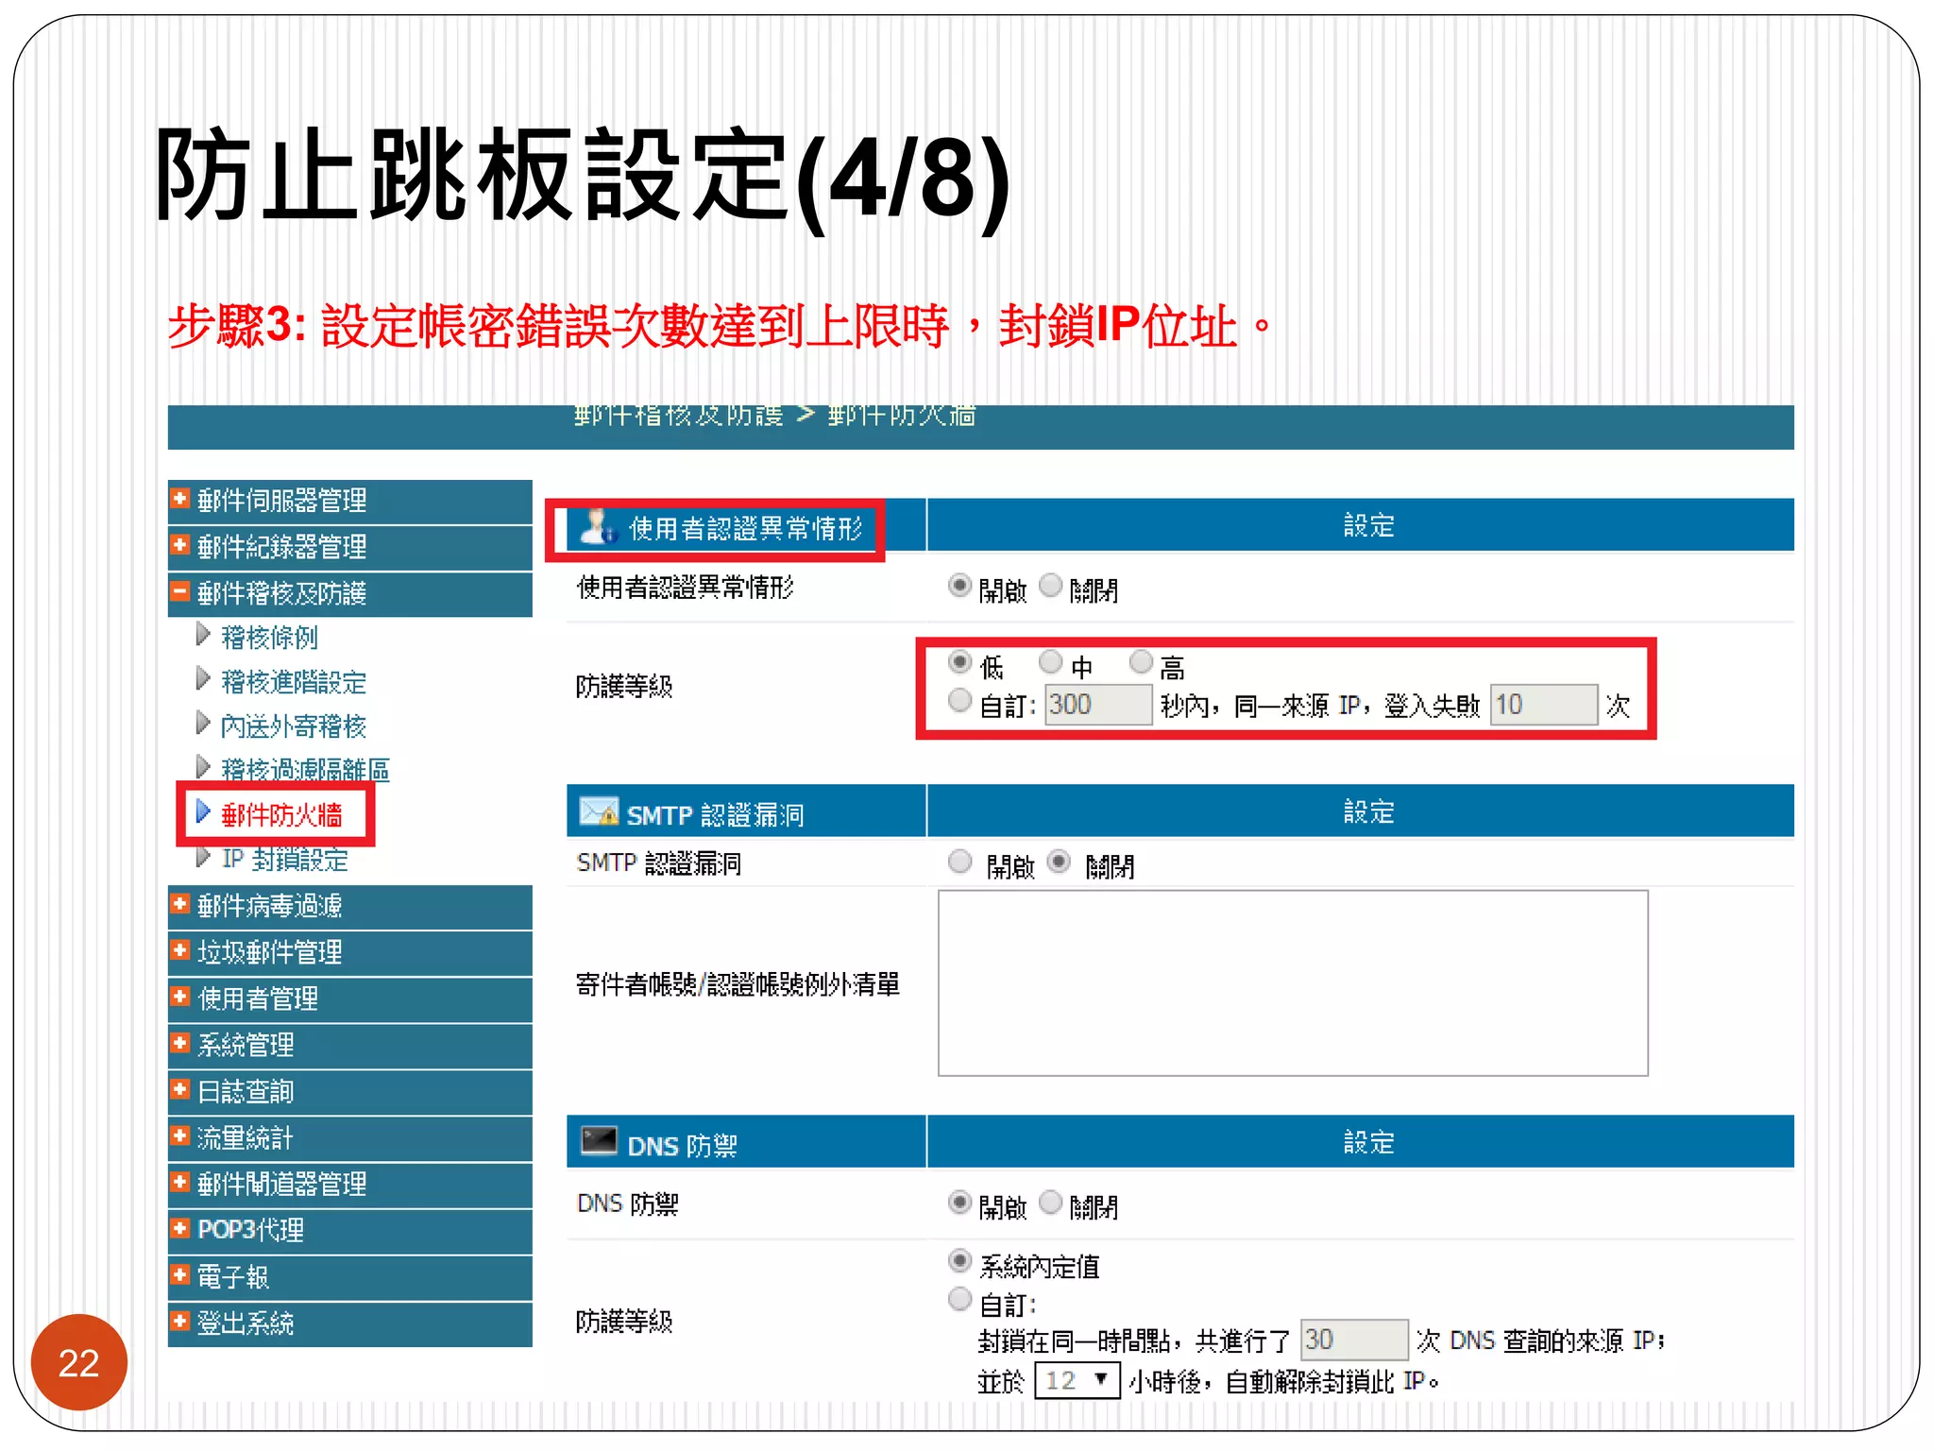The width and height of the screenshot is (1934, 1451).
Task: Click the DNS 防禦 monitor icon
Action: click(x=599, y=1141)
